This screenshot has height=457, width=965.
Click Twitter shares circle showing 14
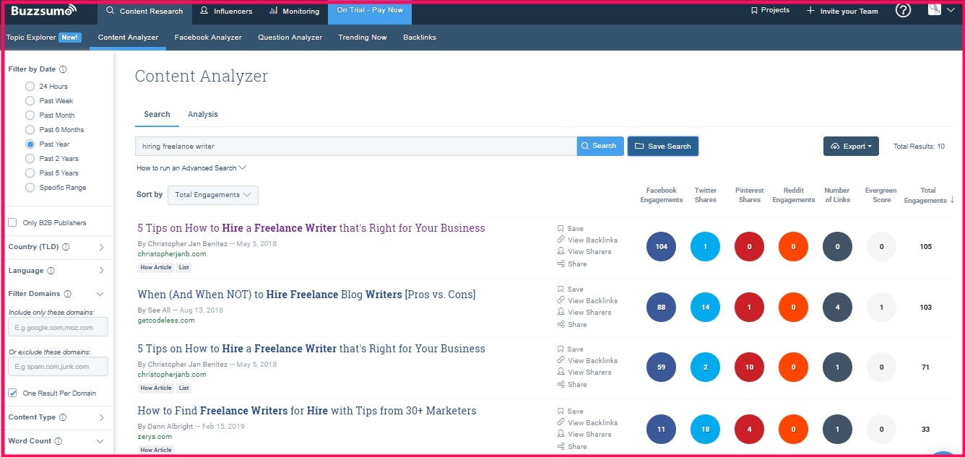706,308
